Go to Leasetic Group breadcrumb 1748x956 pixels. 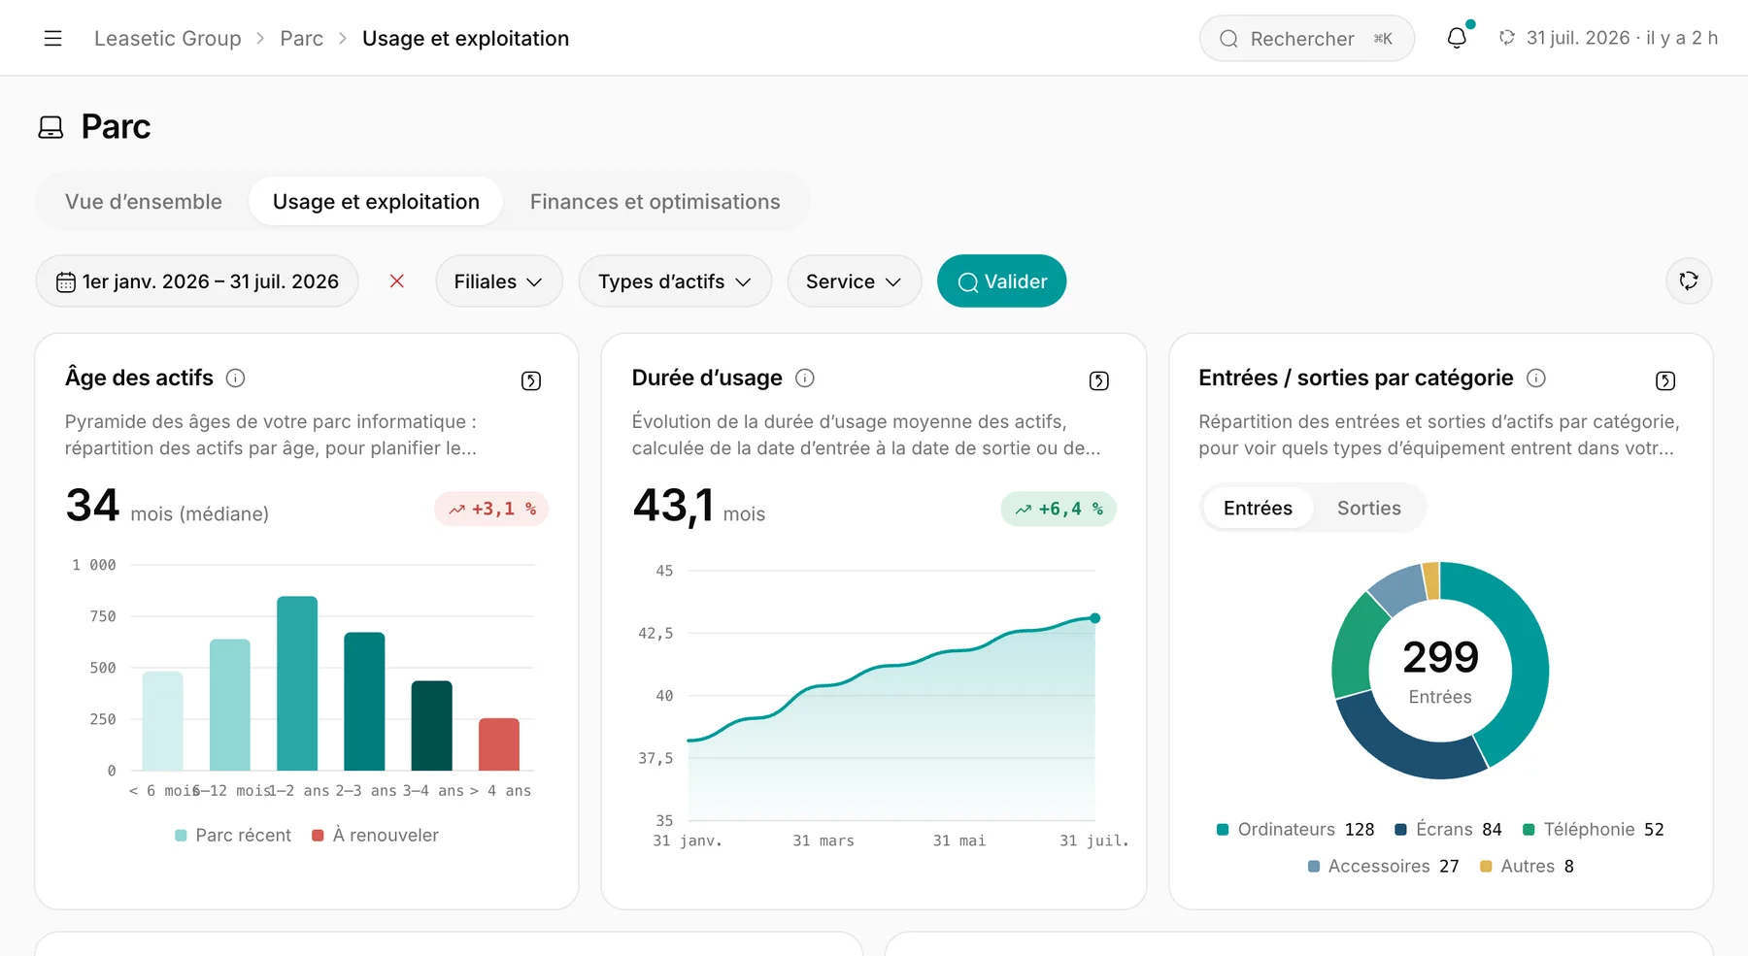167,39
